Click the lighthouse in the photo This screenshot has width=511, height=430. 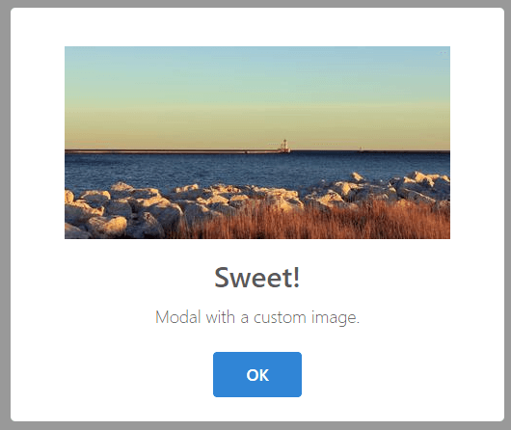pos(284,146)
